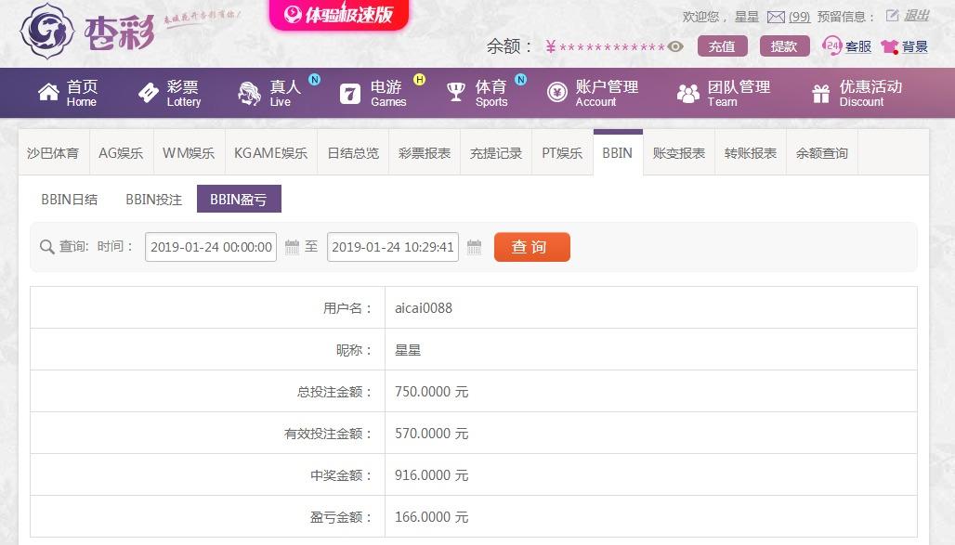Open calendar picker for end date
The width and height of the screenshot is (955, 545).
pos(474,247)
